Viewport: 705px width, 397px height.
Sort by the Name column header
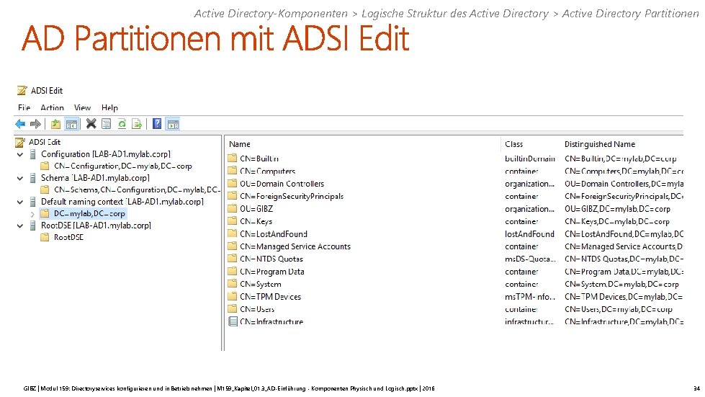pyautogui.click(x=240, y=144)
